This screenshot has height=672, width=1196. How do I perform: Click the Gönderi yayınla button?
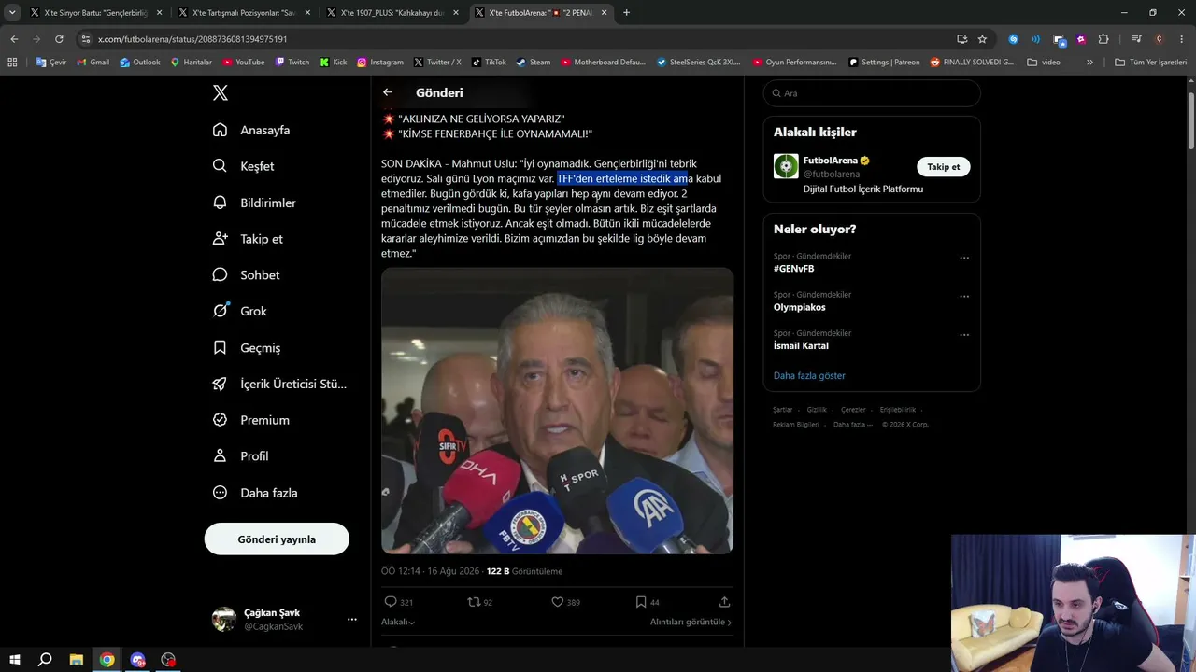[277, 539]
